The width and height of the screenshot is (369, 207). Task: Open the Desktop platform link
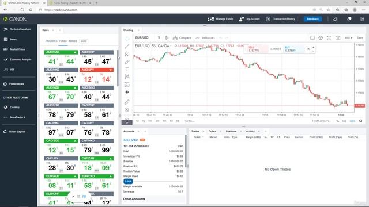[x=12, y=108]
